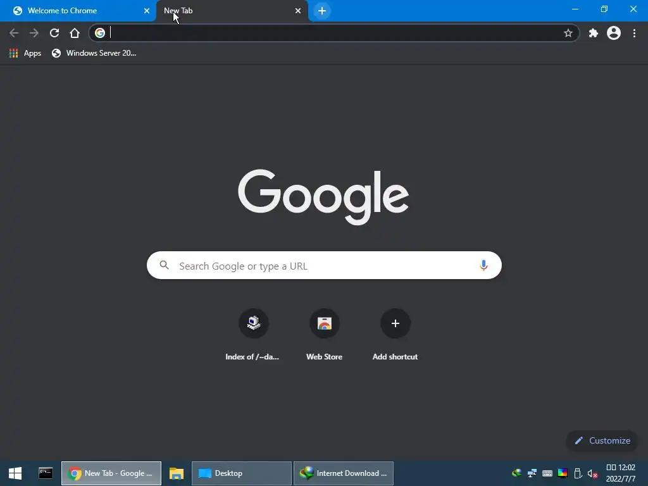Click the Forward navigation arrow
The image size is (648, 486).
pos(34,33)
